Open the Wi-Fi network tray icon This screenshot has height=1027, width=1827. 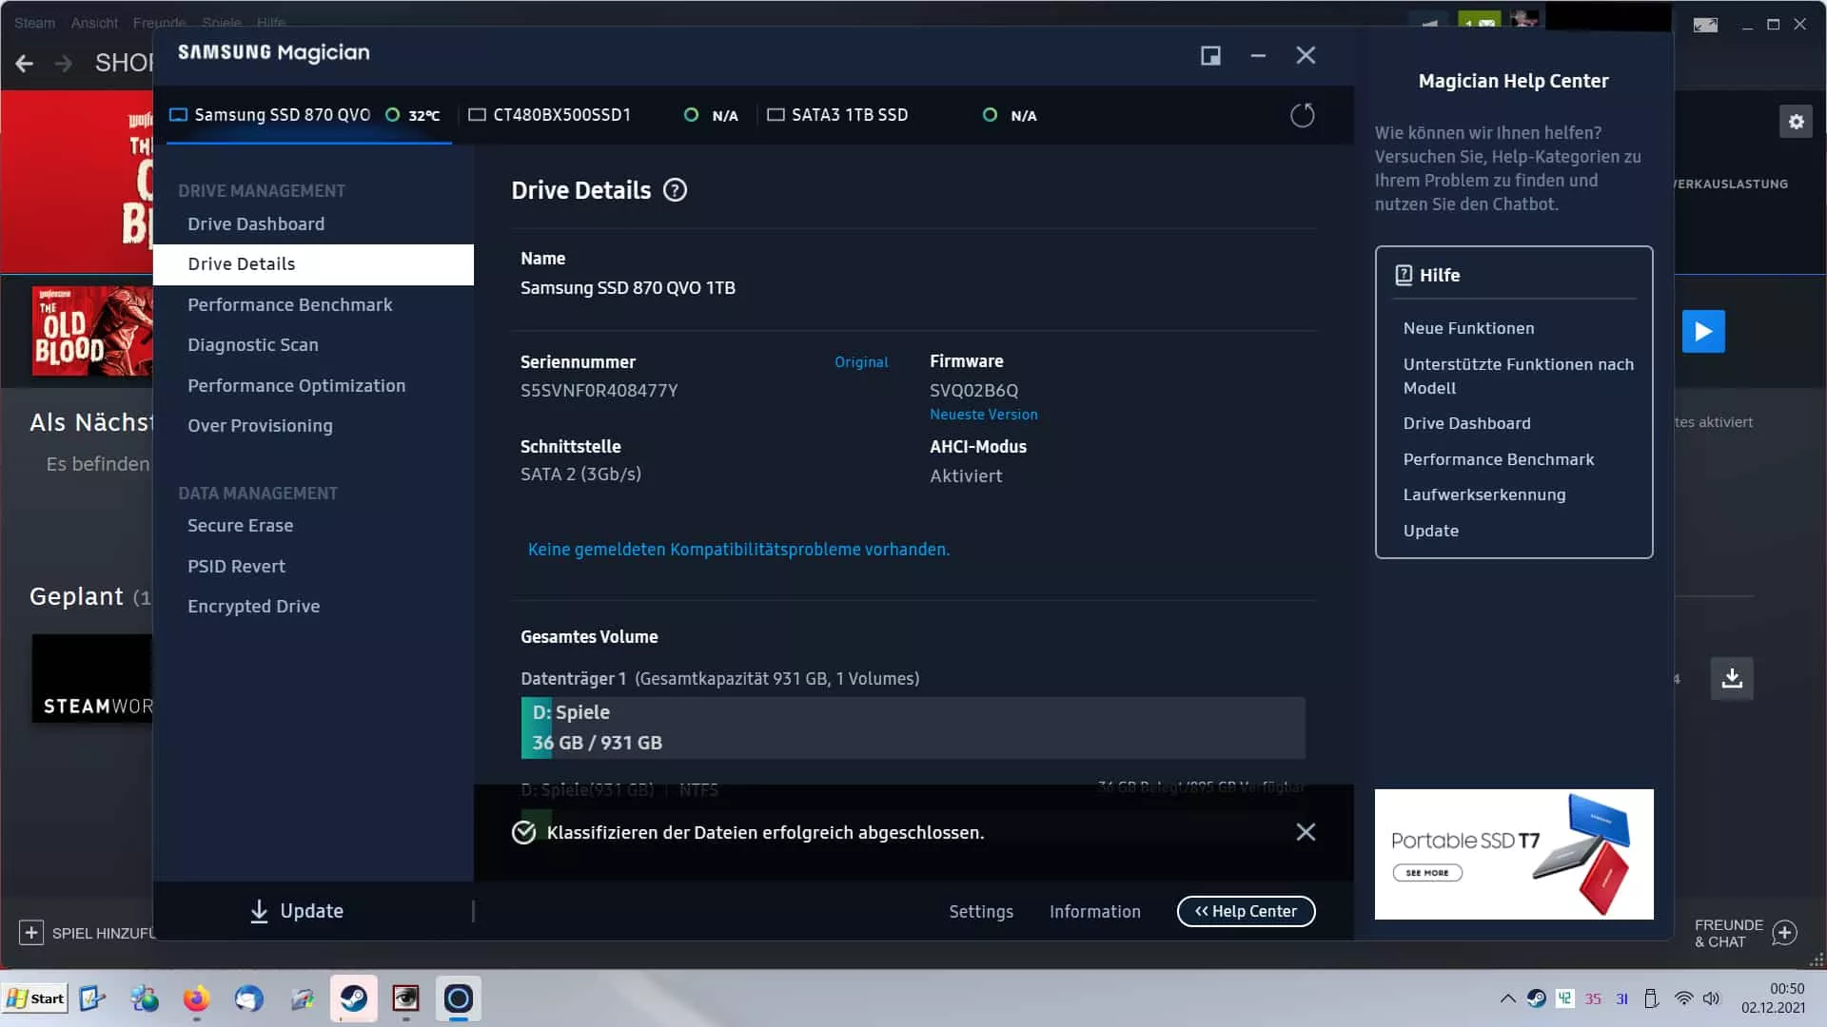(x=1683, y=998)
